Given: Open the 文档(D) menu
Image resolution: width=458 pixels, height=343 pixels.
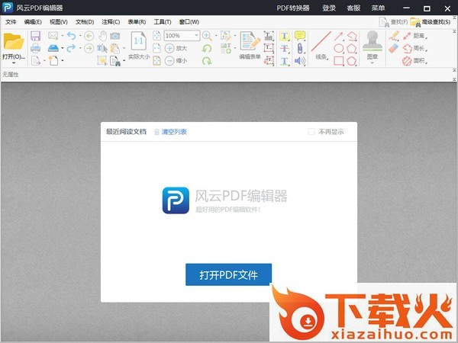Looking at the screenshot, I should [x=85, y=22].
